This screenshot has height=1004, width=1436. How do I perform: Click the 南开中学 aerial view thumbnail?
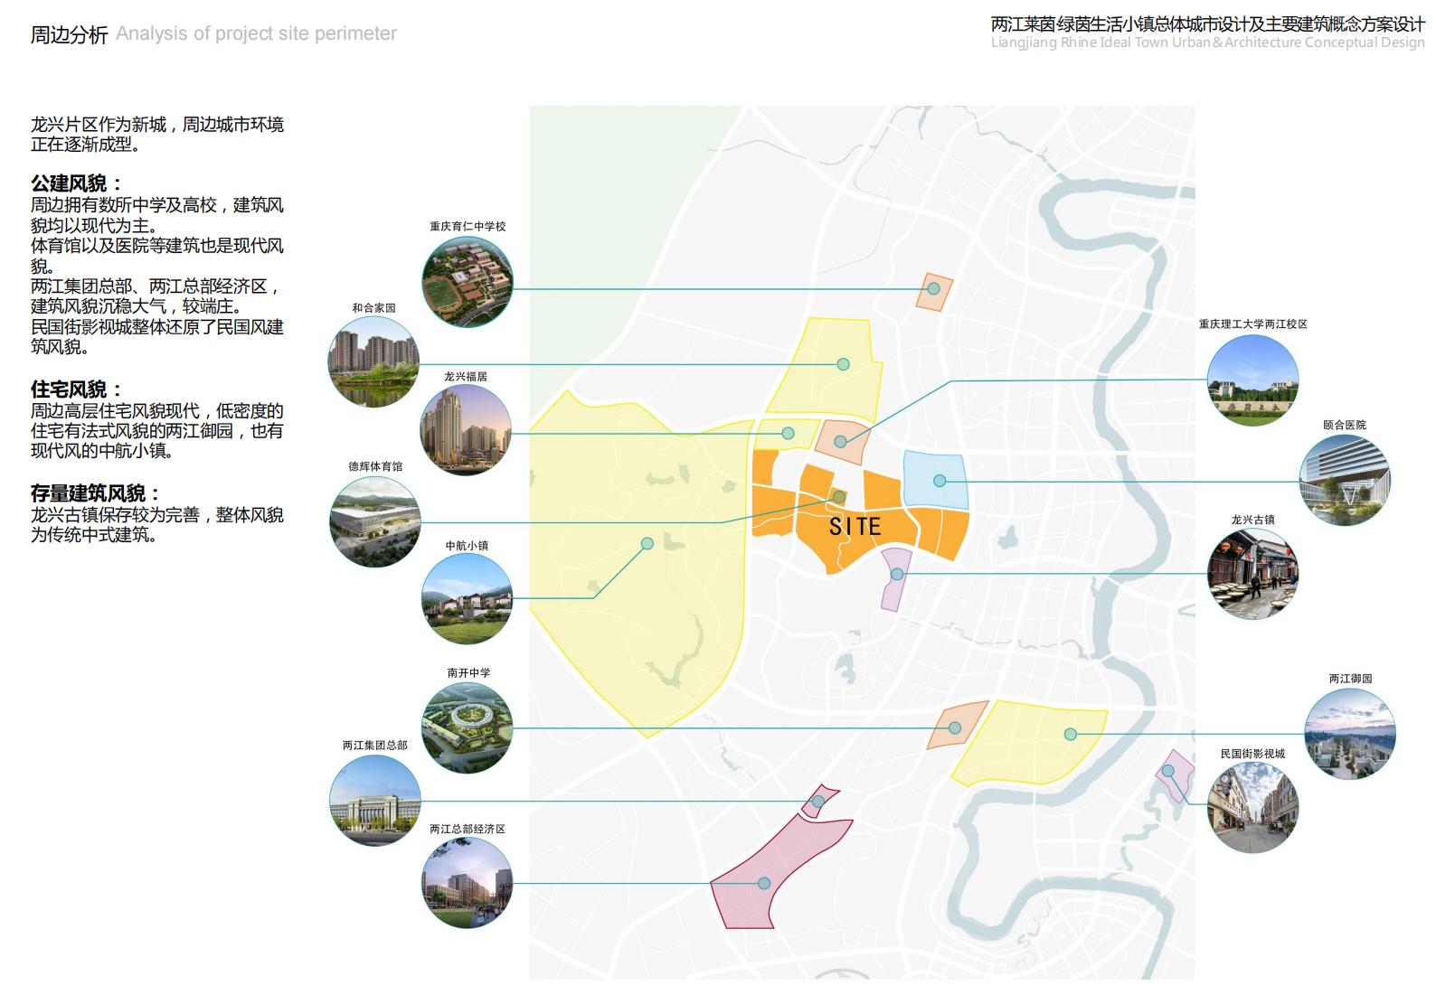click(x=468, y=727)
